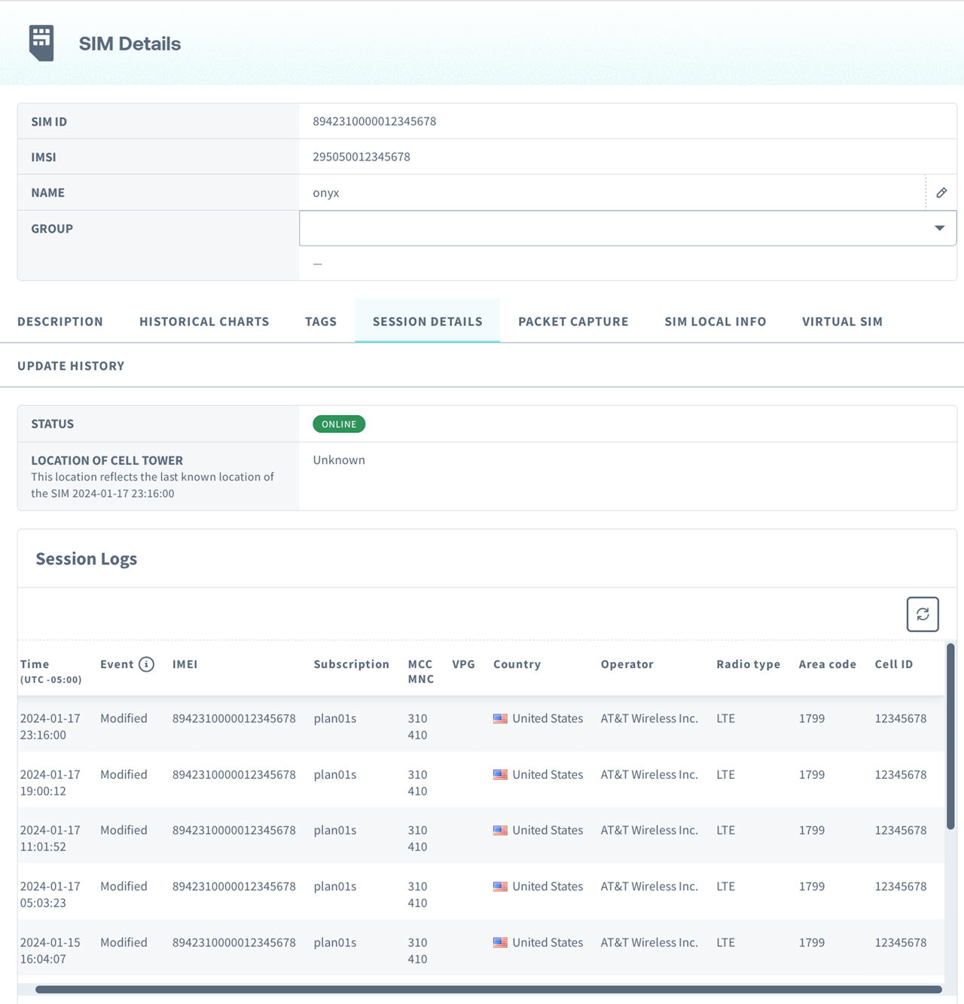This screenshot has height=1004, width=964.
Task: Click the US flag in first log row
Action: click(500, 719)
